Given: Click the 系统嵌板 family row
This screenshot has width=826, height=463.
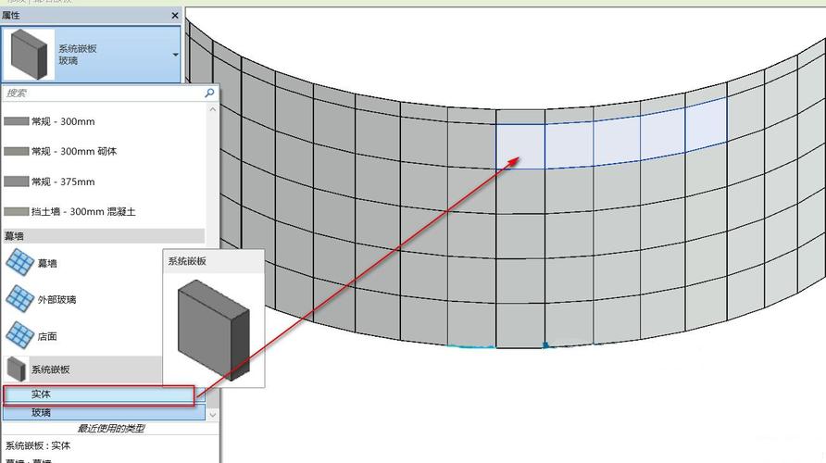Looking at the screenshot, I should [82, 369].
